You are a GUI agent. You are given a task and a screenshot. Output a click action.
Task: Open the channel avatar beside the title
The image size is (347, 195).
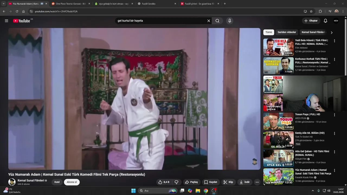pos(12,182)
